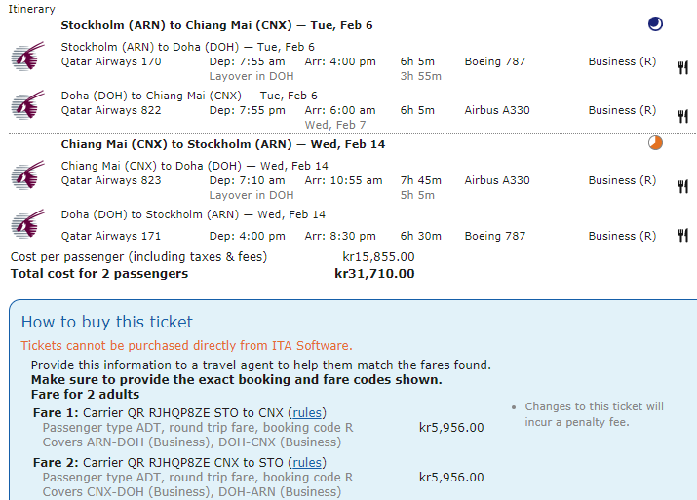This screenshot has width=697, height=500.
Task: Click the How to buy this ticket heading
Action: (107, 322)
